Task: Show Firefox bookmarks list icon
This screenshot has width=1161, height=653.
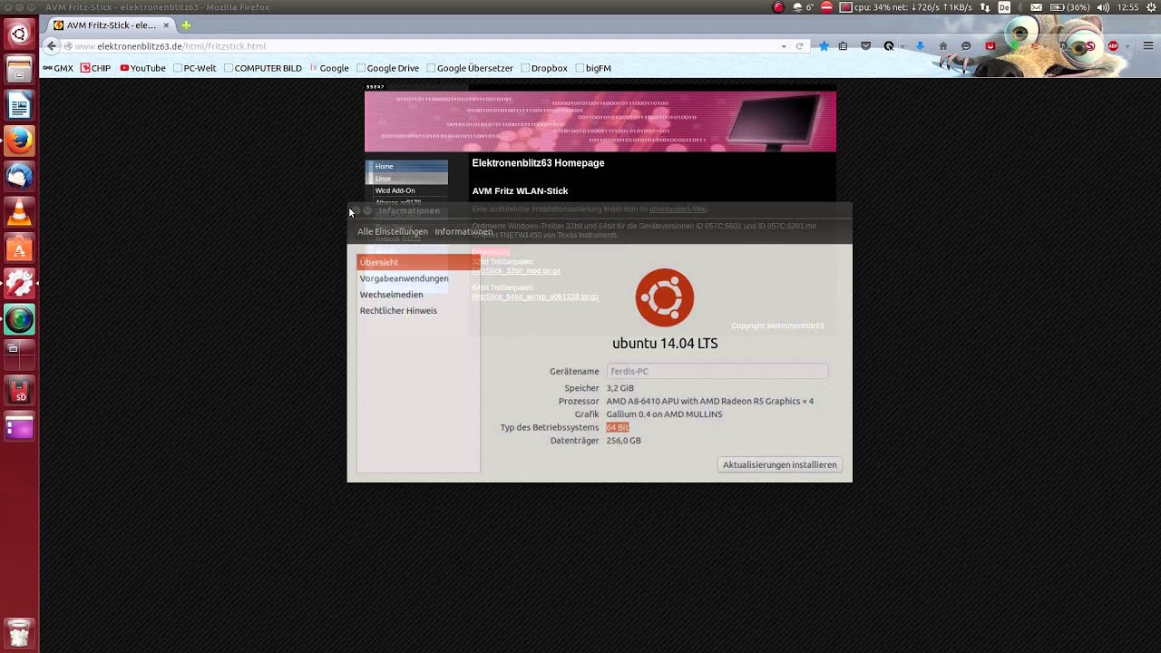Action: (x=844, y=46)
